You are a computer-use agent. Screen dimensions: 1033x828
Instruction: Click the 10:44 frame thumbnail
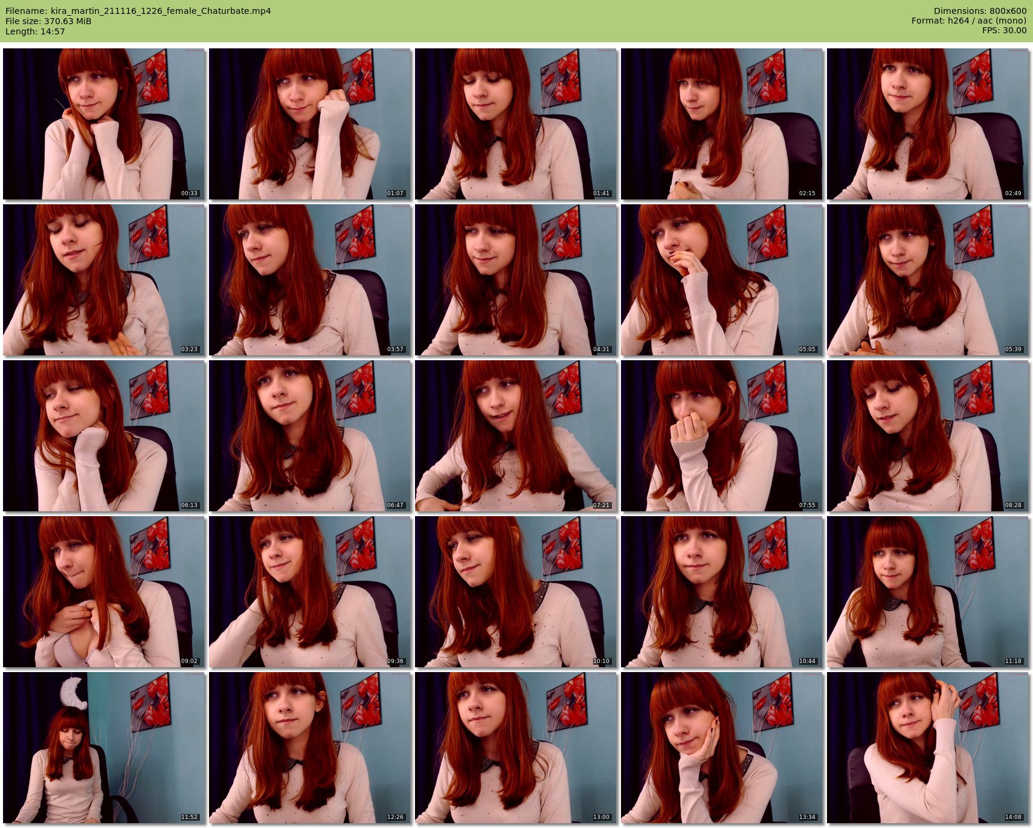[x=722, y=592]
